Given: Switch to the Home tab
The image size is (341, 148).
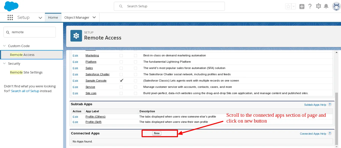Looking at the screenshot, I should 53,17.
